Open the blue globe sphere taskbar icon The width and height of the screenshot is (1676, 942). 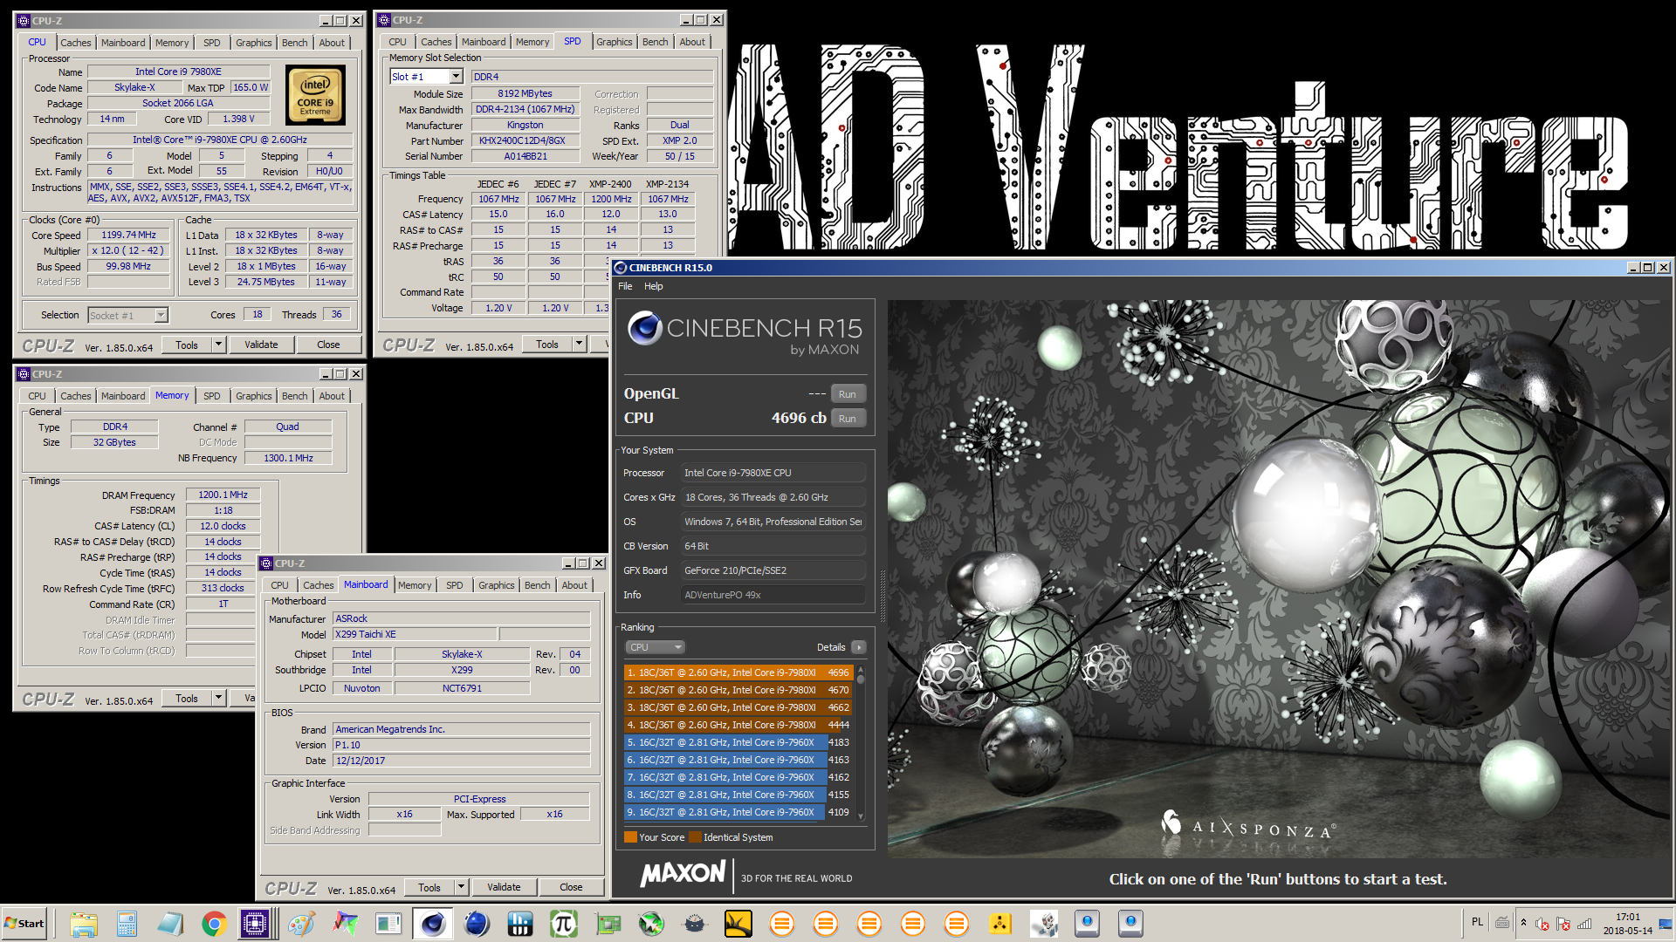[477, 923]
